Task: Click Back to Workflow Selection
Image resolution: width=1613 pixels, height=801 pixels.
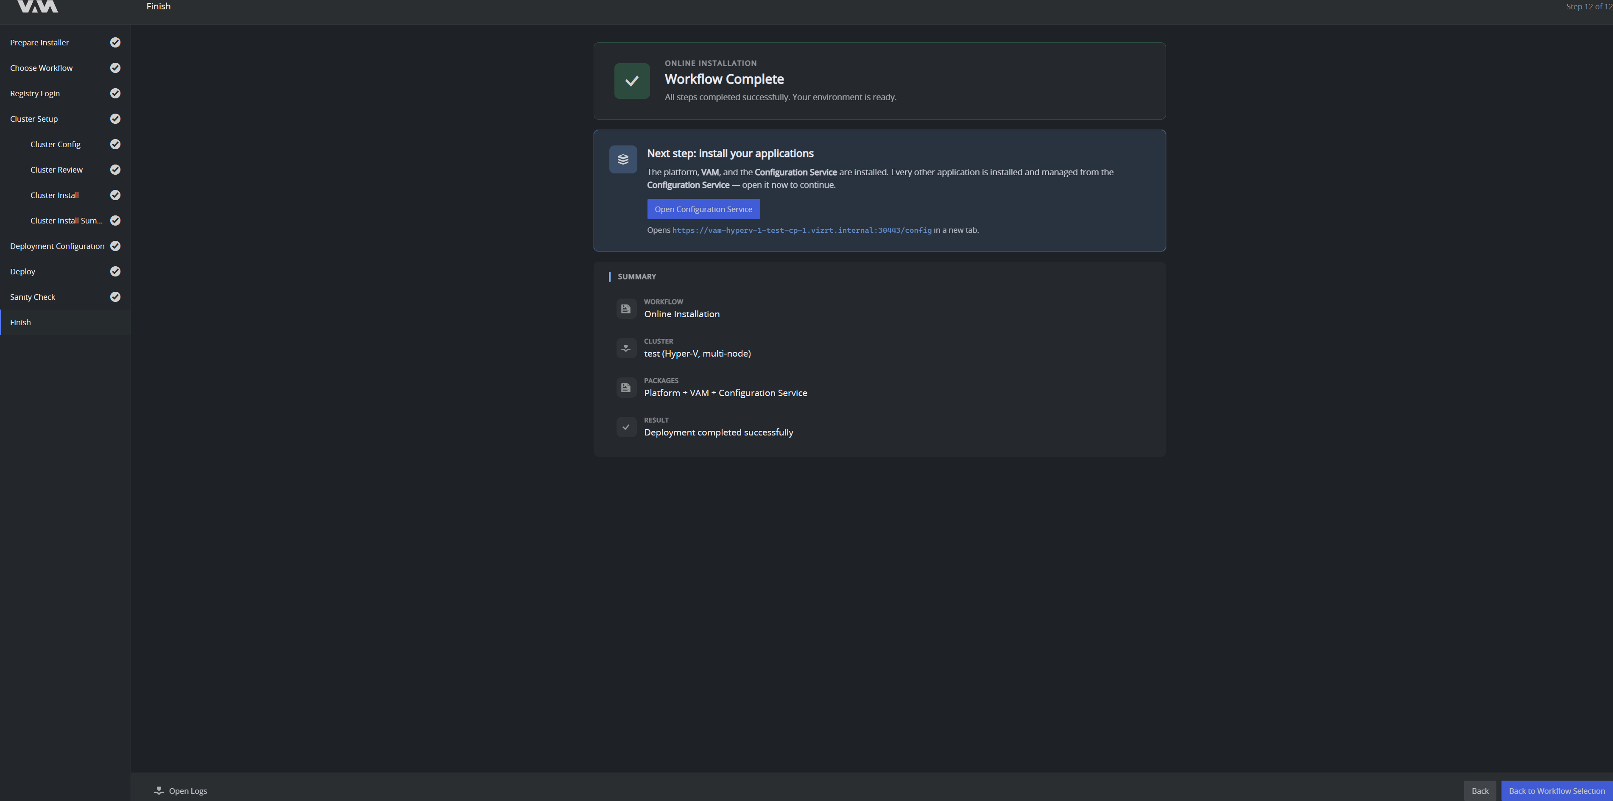Action: pos(1557,791)
